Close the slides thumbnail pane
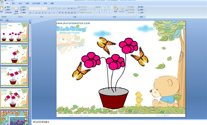 tap(29, 20)
